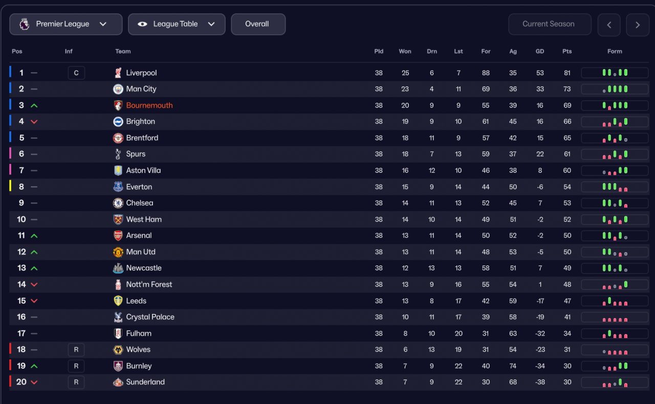Click the relegated 'R' badge beside Sunderland

76,382
